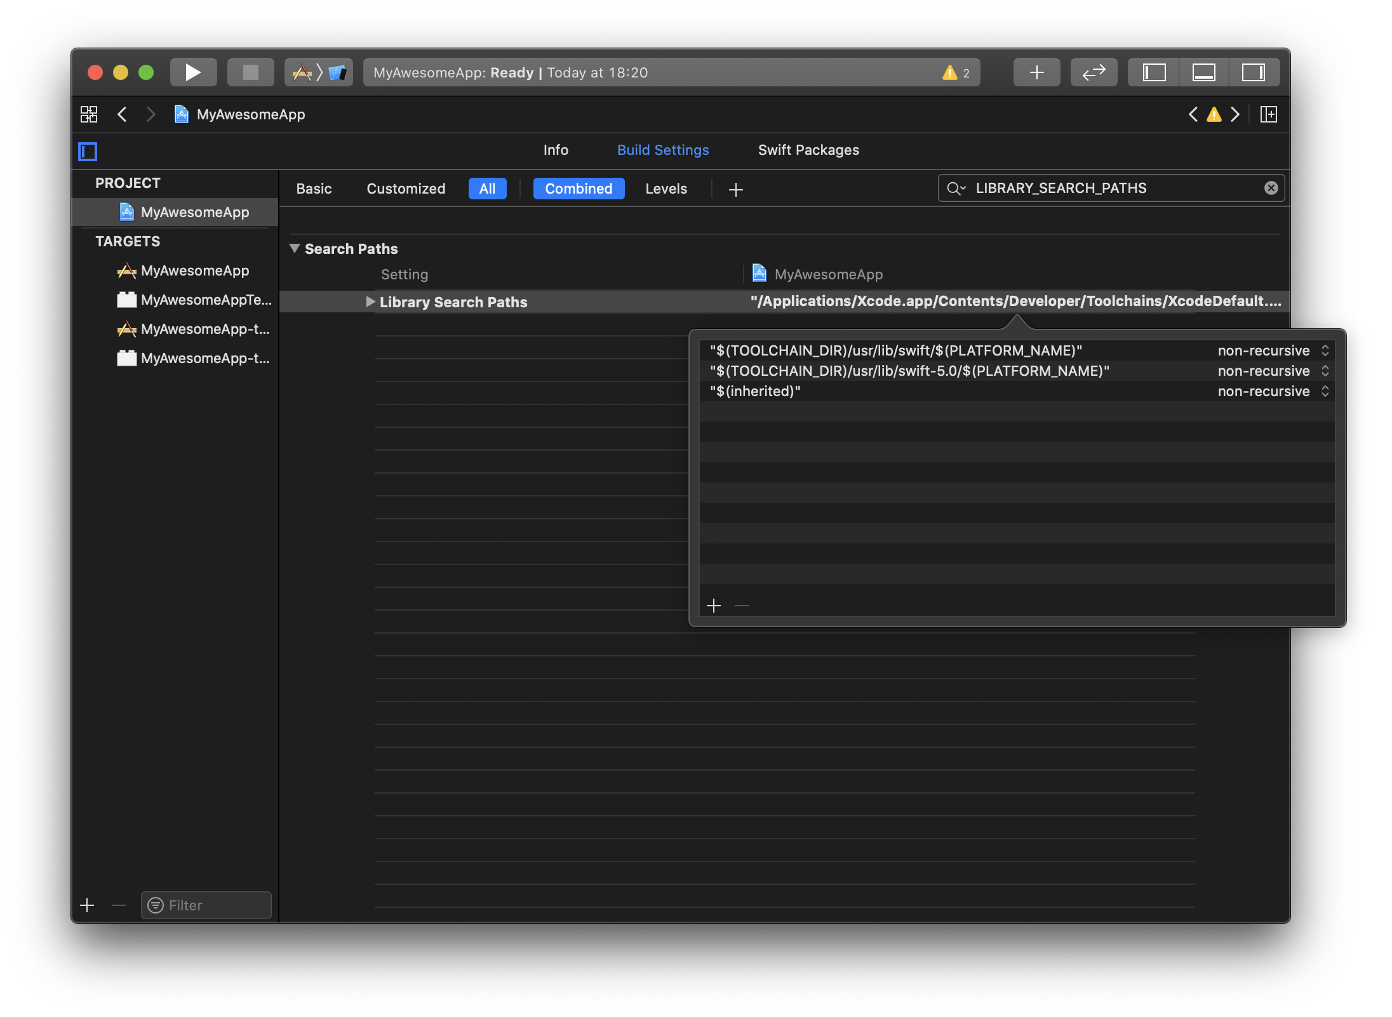1392x1017 pixels.
Task: Open the related items grid icon
Action: click(89, 114)
